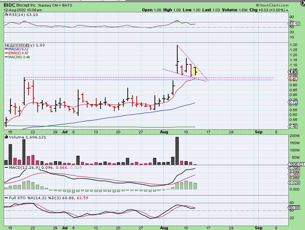The width and height of the screenshot is (305, 230).
Task: Click the red EMA(8) legend line marker
Action: click(x=6, y=53)
